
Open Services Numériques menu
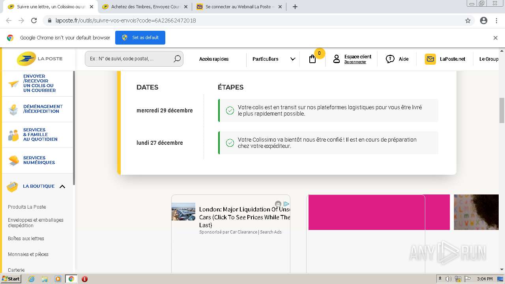tap(37, 160)
